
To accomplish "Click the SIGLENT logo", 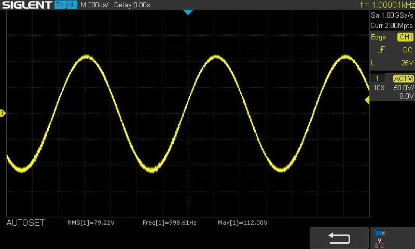I will point(27,5).
